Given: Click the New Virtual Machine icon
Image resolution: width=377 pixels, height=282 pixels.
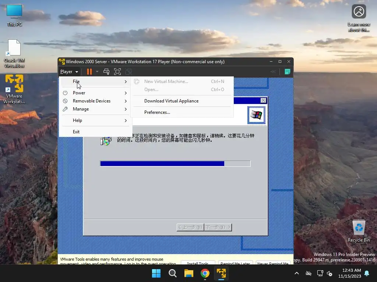Looking at the screenshot, I should pos(137,82).
